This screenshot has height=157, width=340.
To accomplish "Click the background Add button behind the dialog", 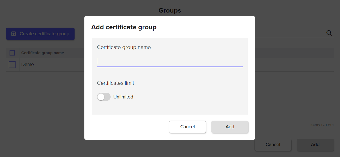I will click(315, 145).
